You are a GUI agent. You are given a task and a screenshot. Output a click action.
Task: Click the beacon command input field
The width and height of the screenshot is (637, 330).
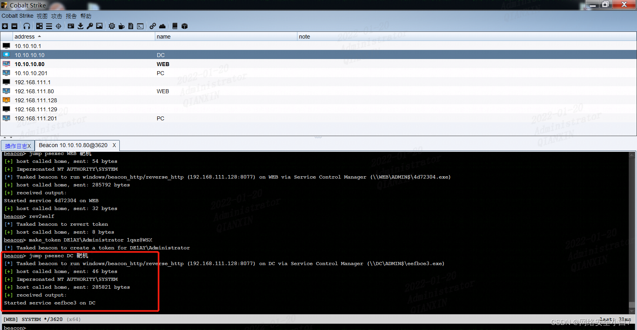point(330,327)
